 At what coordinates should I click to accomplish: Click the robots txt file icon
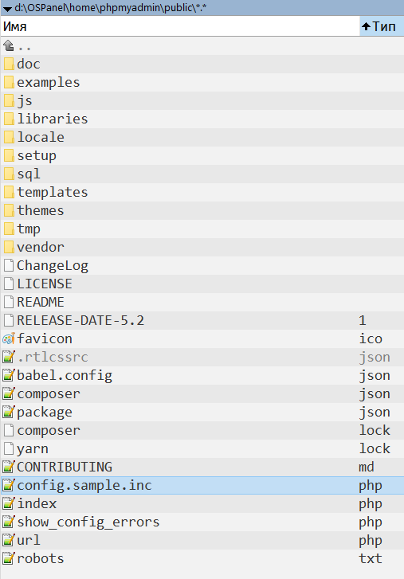[9, 558]
